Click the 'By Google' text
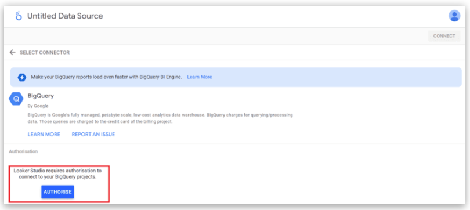The width and height of the screenshot is (470, 210). (38, 106)
